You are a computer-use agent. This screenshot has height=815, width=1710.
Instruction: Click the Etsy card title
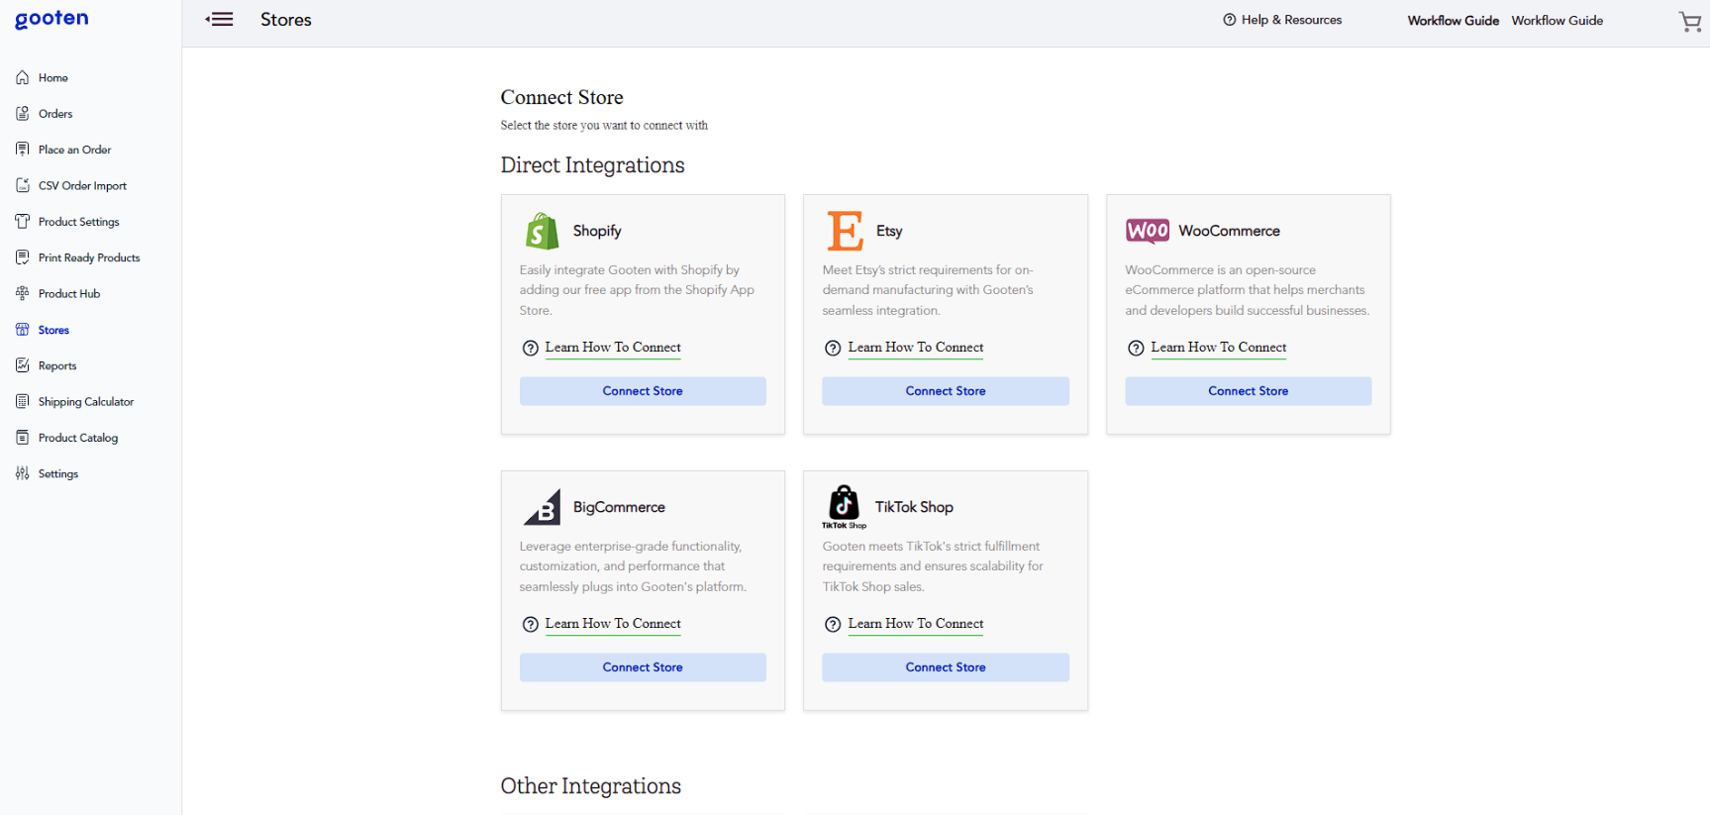point(889,231)
